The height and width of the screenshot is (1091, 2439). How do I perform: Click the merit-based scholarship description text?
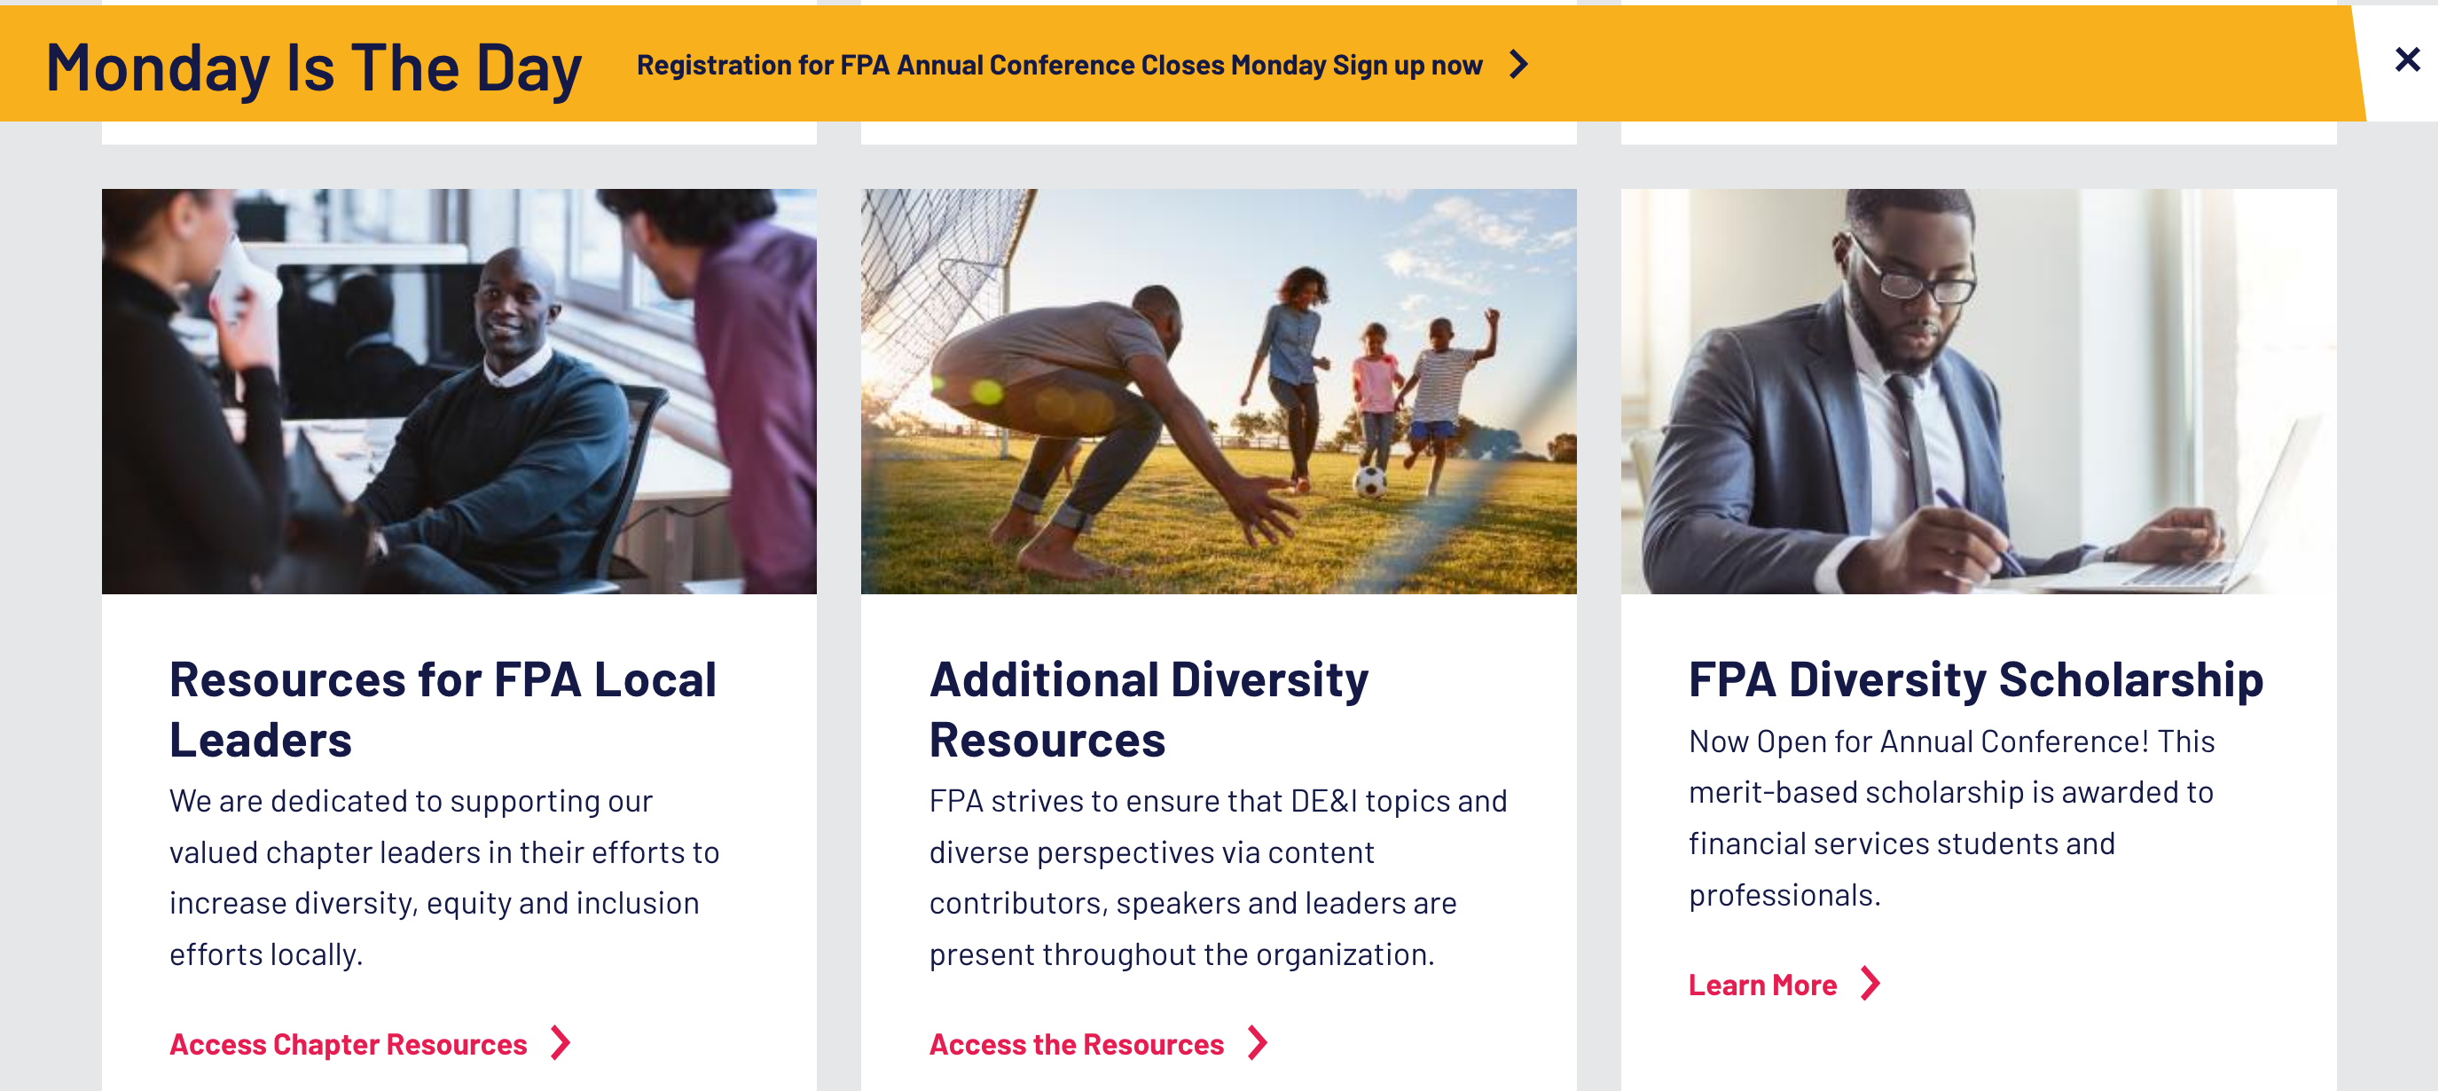tap(1950, 817)
